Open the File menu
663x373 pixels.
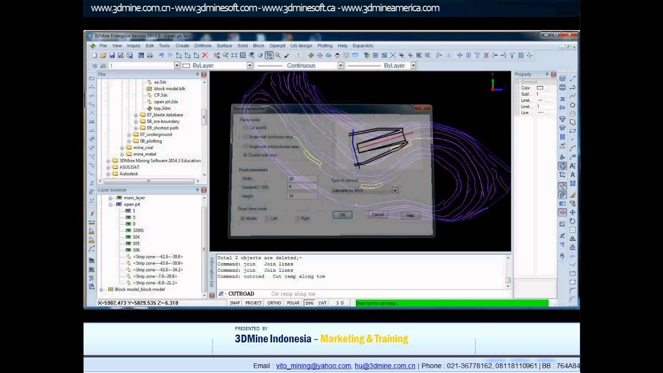103,46
